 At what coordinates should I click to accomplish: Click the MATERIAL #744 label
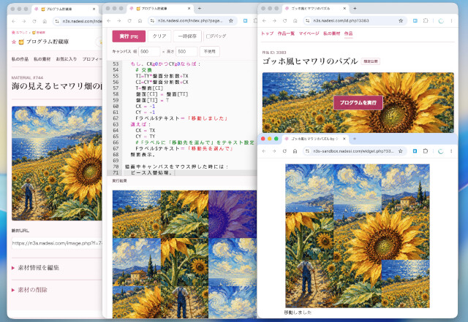(x=27, y=77)
